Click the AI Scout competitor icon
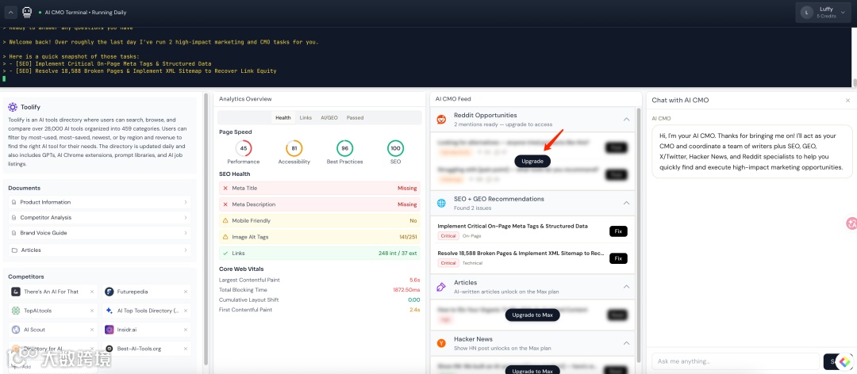The height and width of the screenshot is (374, 857). [x=16, y=330]
